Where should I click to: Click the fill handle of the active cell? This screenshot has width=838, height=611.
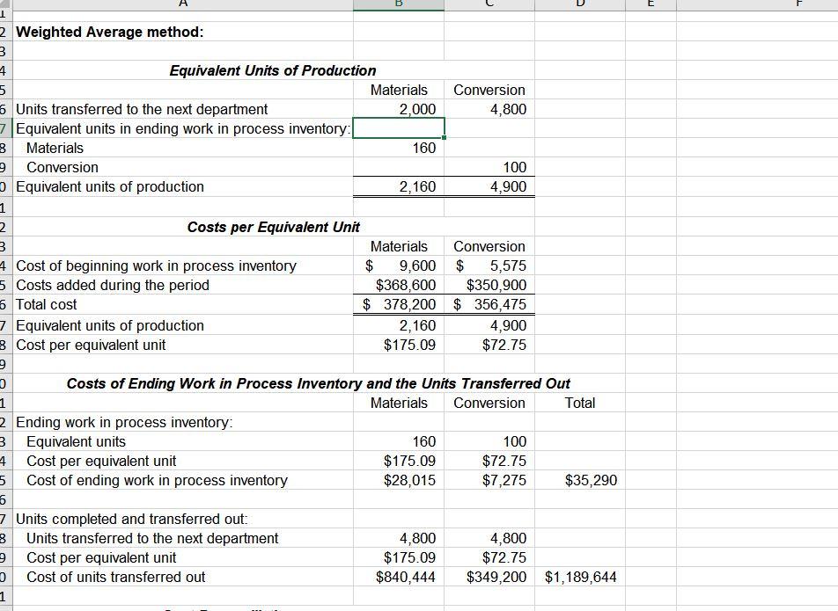445,138
